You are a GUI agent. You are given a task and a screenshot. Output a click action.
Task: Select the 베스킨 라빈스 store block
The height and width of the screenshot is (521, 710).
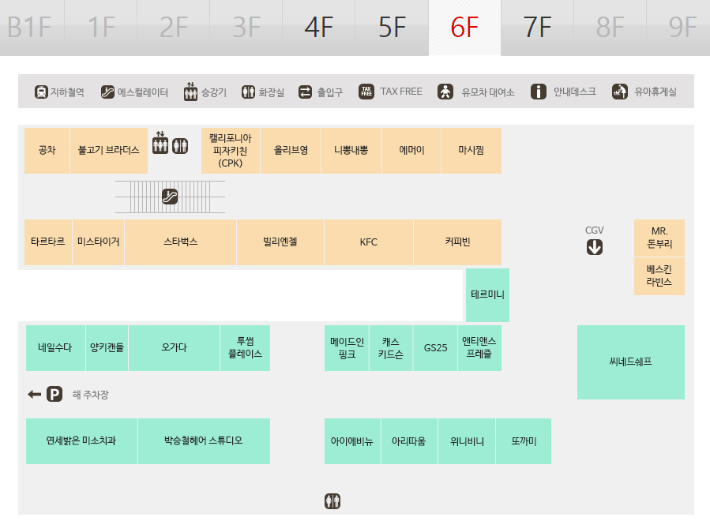click(x=659, y=276)
